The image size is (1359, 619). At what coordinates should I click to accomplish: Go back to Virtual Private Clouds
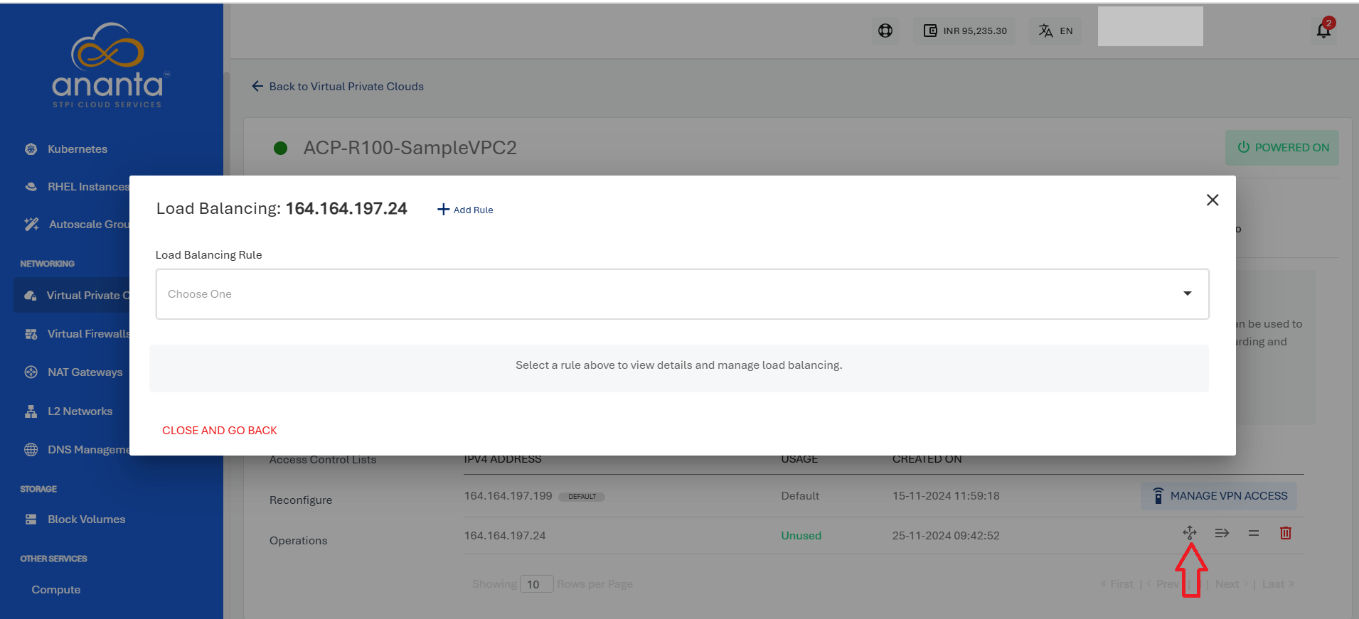click(338, 87)
